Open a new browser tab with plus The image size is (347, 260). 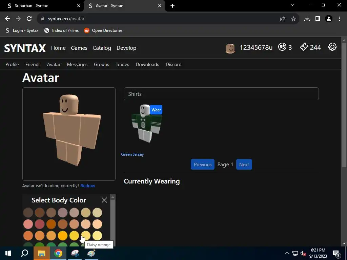pyautogui.click(x=172, y=6)
